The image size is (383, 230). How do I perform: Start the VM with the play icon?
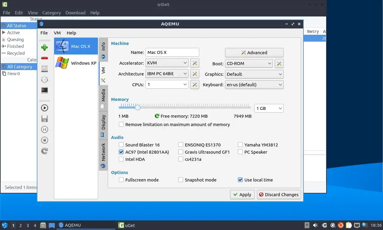click(x=45, y=108)
